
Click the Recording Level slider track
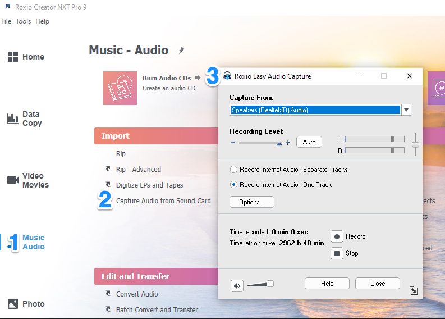tap(260, 143)
